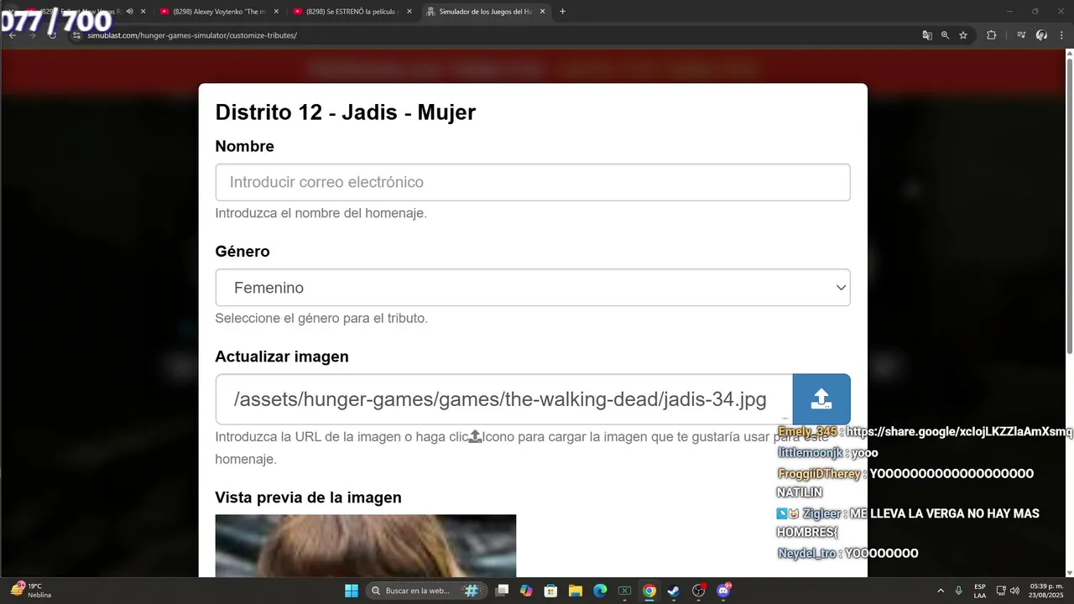Click heading Distrito 12 - Jadis - Mujer
The height and width of the screenshot is (604, 1074).
point(346,112)
